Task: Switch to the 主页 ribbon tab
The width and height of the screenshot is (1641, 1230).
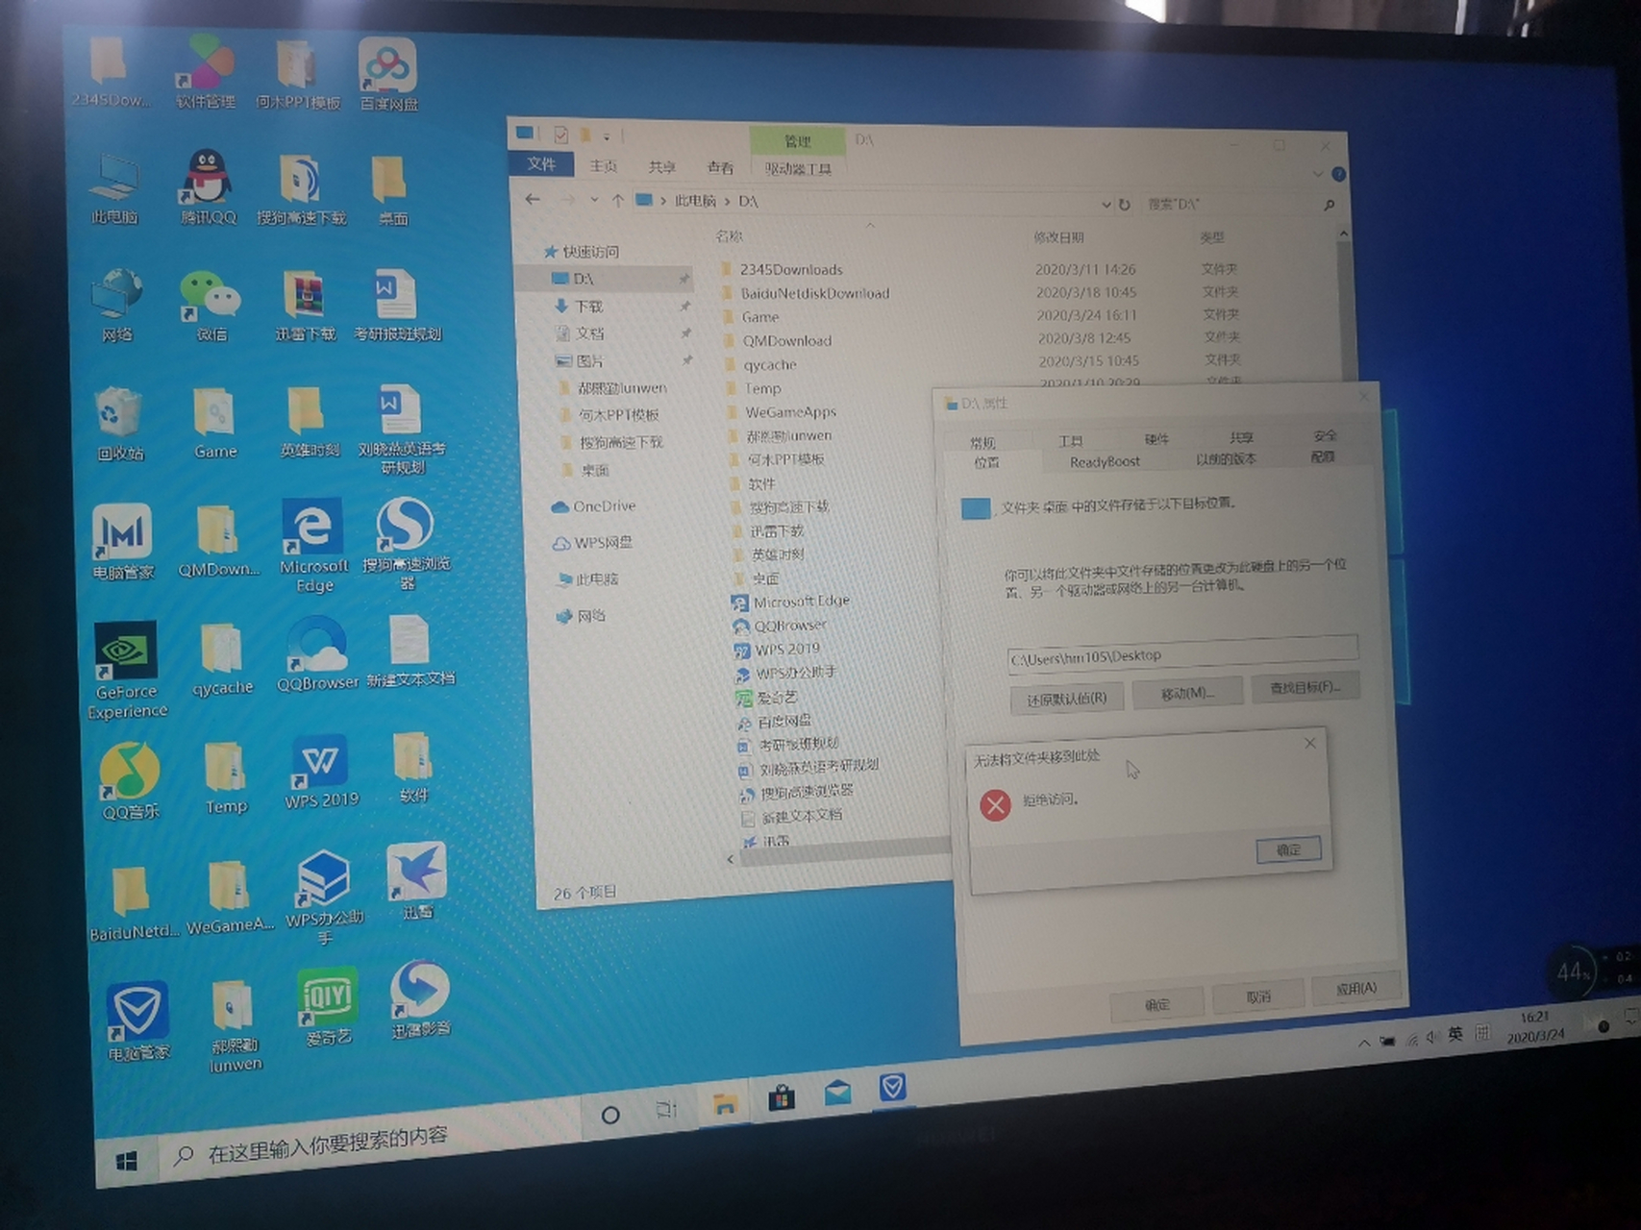Action: pos(603,166)
